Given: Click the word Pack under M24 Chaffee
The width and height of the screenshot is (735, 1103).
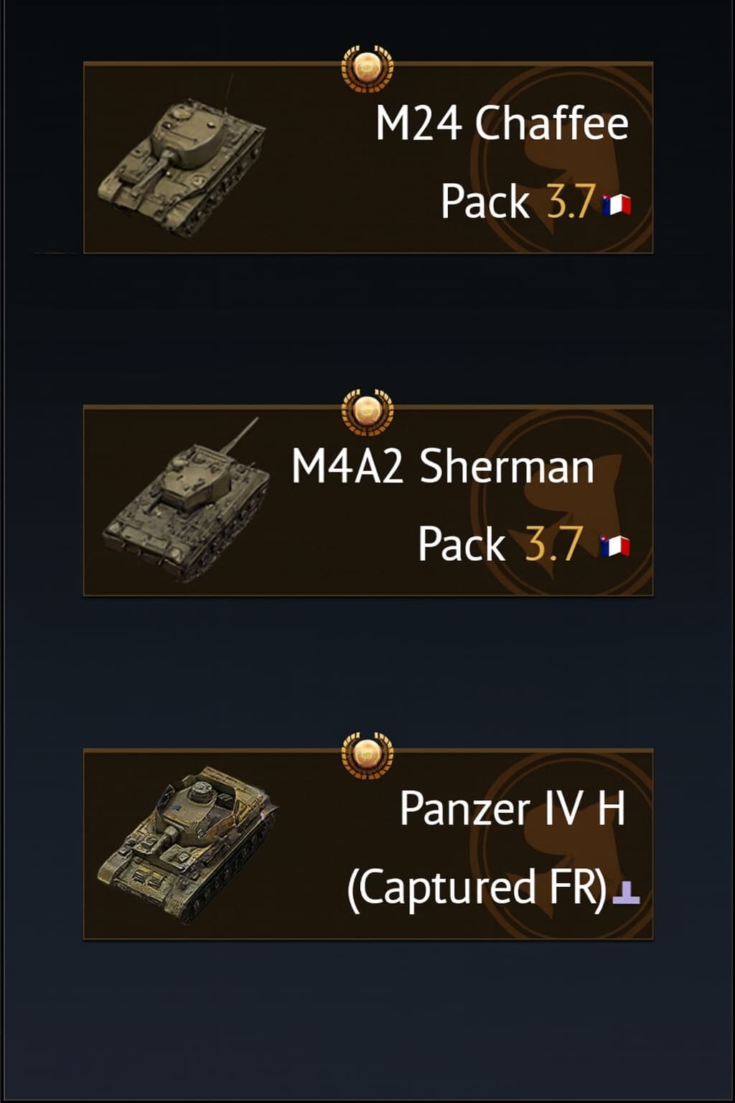Looking at the screenshot, I should [x=485, y=201].
